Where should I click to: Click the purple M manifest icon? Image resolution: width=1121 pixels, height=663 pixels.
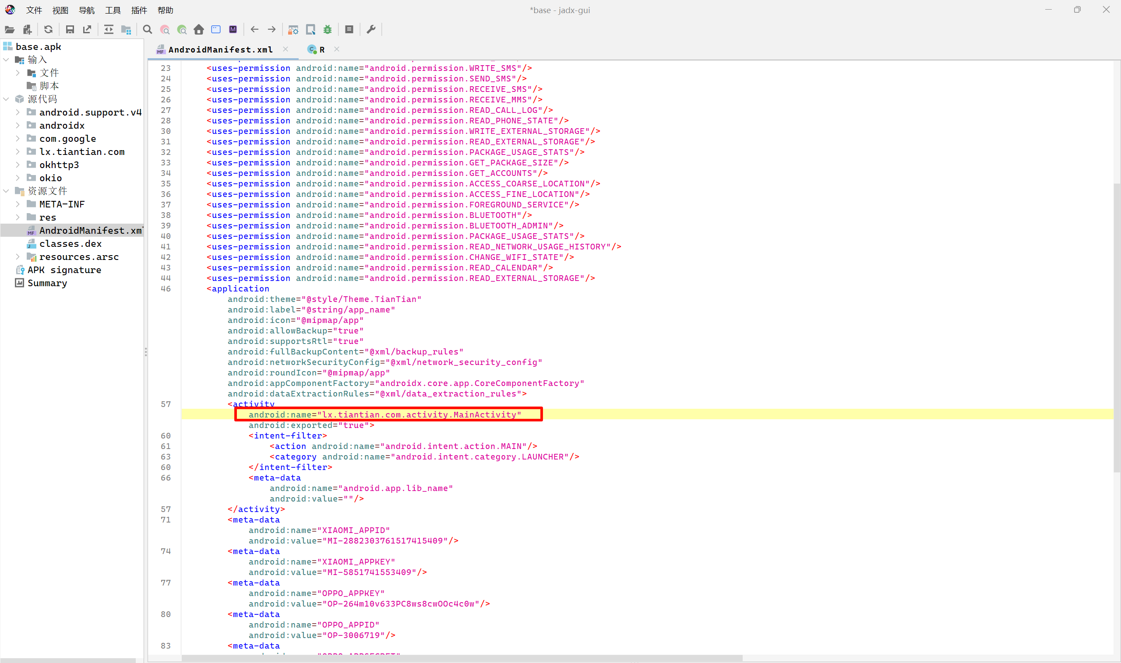233,30
